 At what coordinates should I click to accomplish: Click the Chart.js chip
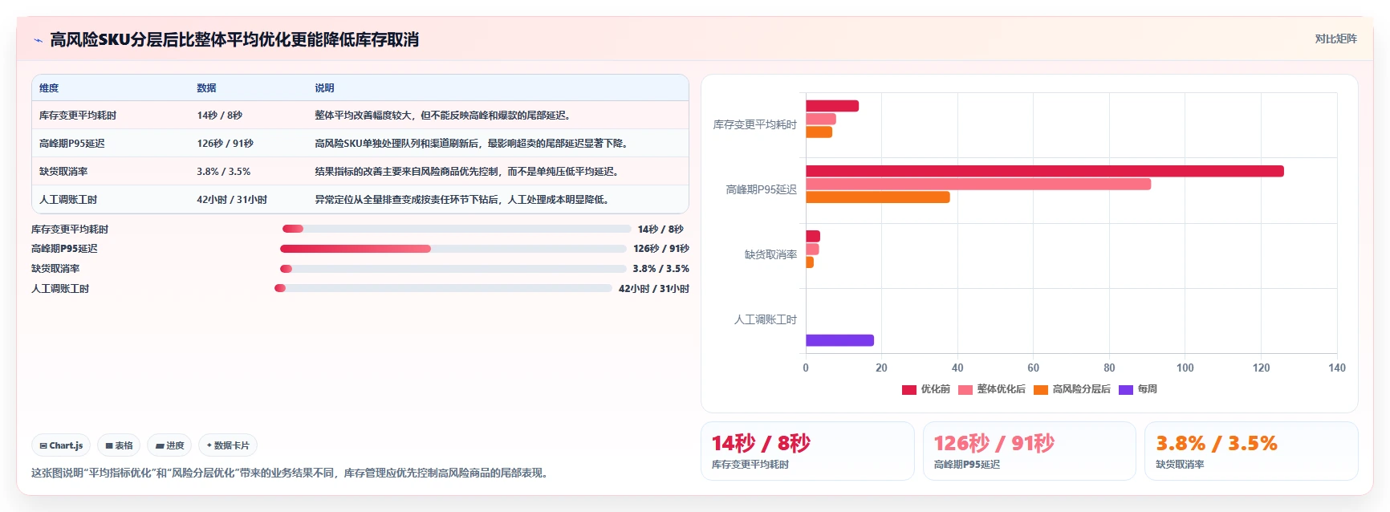61,445
